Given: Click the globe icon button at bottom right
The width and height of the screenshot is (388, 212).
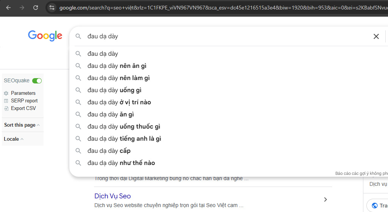Looking at the screenshot, I should pyautogui.click(x=375, y=206).
